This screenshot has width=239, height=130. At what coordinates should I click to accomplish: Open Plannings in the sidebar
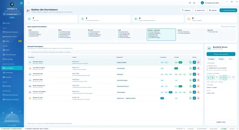pyautogui.click(x=12, y=86)
